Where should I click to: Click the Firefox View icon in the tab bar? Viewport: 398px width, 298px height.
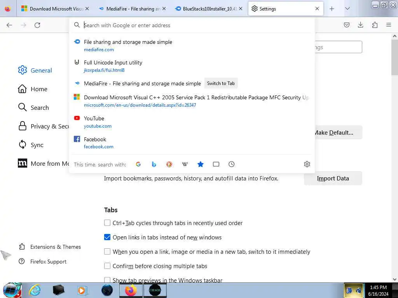pyautogui.click(x=8, y=9)
